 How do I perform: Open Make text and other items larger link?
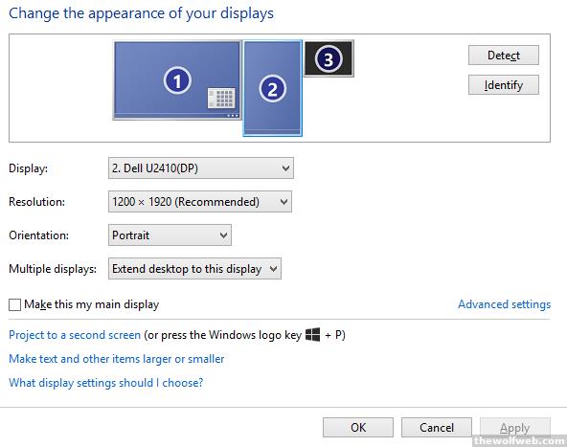117,359
